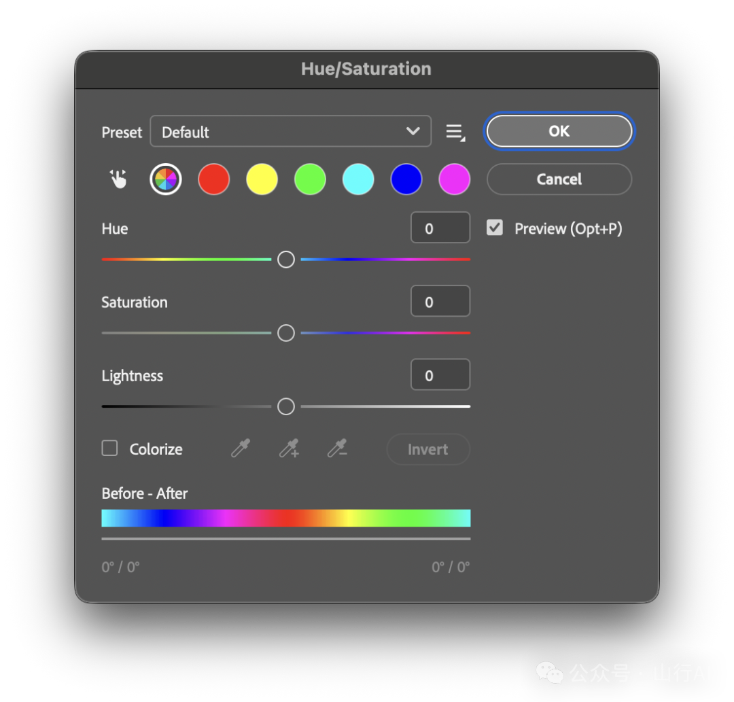Click the Saturation slider handle
The image size is (734, 702).
[286, 333]
